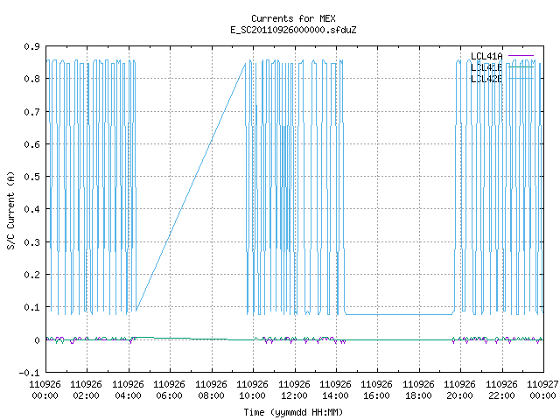Click the 110926 18:00 x-axis tick label

418,389
